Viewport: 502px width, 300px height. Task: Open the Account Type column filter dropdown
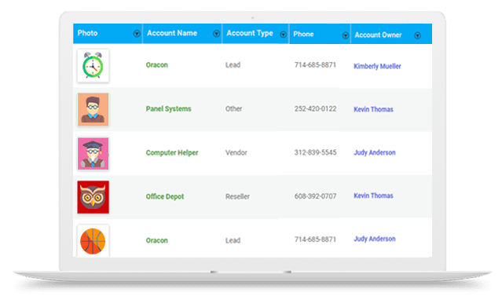[283, 35]
